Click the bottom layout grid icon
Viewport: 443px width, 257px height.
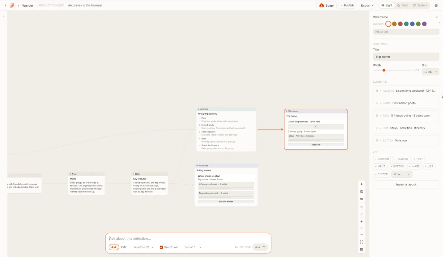click(x=362, y=249)
